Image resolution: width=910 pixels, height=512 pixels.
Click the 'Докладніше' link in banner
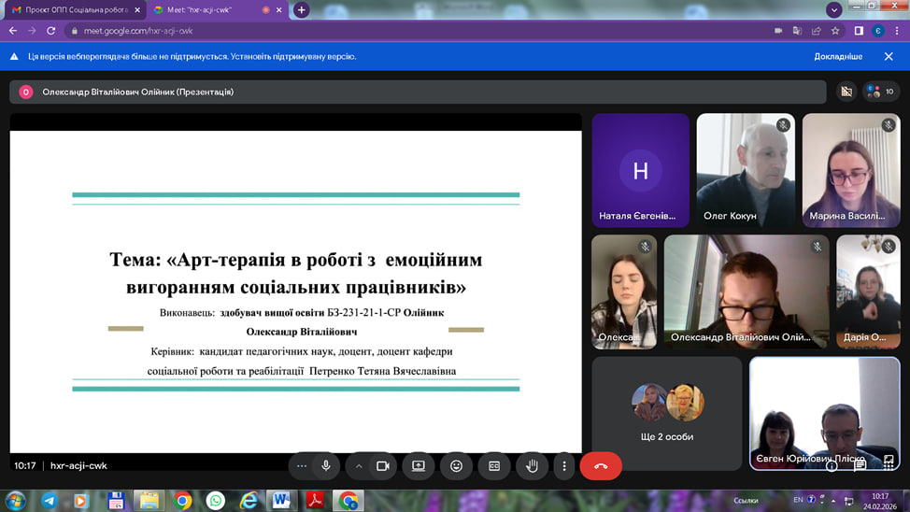tap(838, 56)
